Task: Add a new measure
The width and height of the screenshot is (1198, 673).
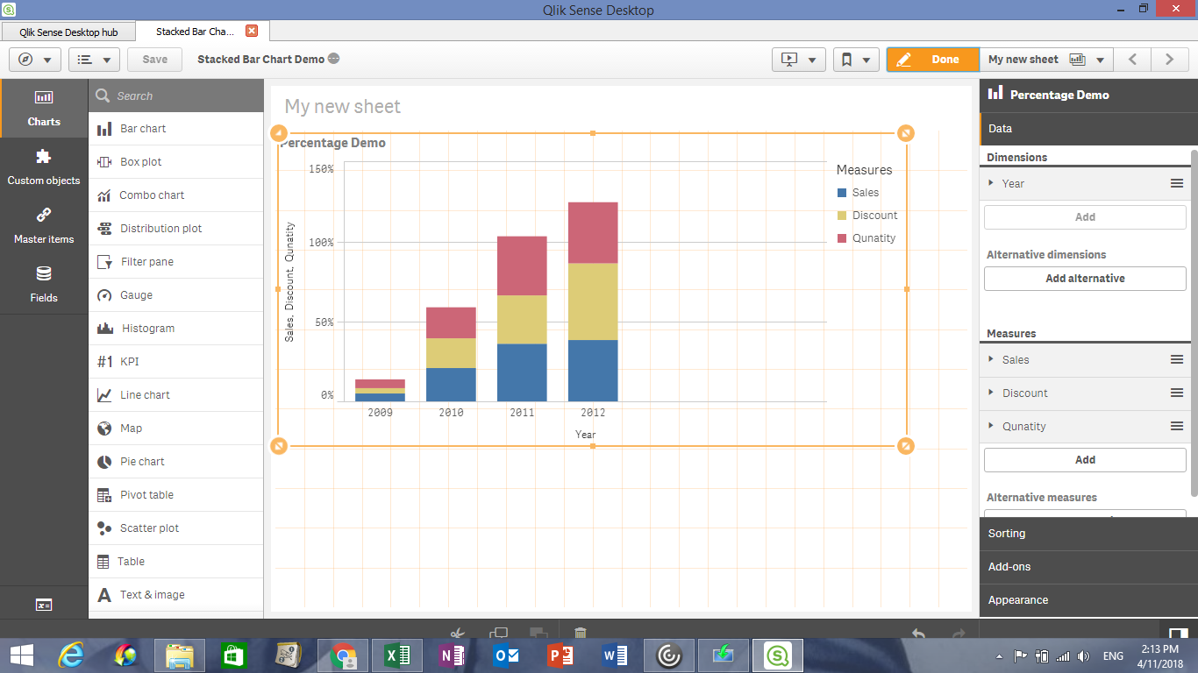Action: [1085, 460]
